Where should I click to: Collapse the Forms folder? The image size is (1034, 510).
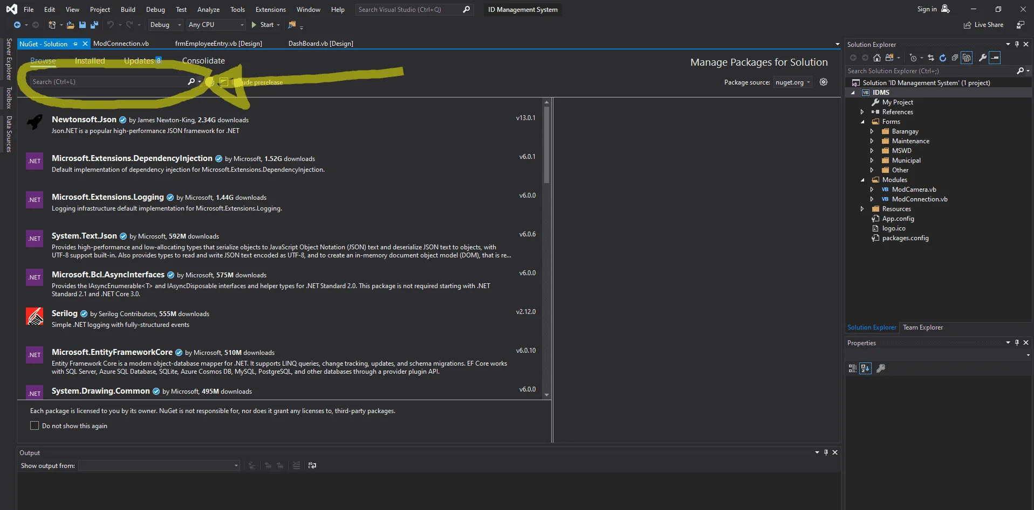[x=862, y=122]
